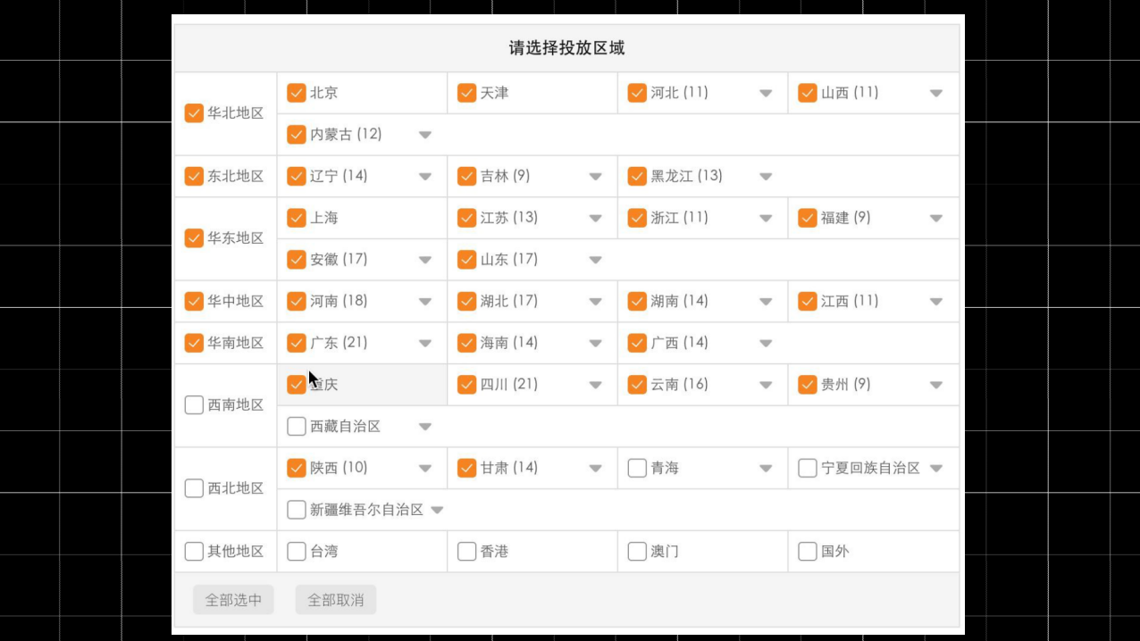The image size is (1140, 641).
Task: Expand the 浙江 (11) dropdown arrow
Action: tap(766, 219)
